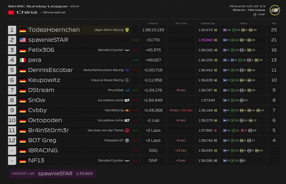The width and height of the screenshot is (286, 184).
Task: Click the Interval column header
Action: click(x=153, y=23)
